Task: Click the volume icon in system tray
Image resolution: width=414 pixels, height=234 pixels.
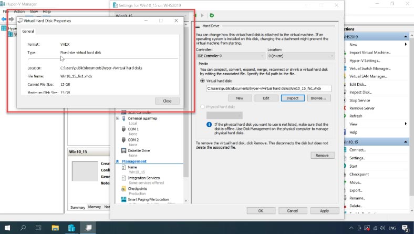Action: click(x=382, y=228)
